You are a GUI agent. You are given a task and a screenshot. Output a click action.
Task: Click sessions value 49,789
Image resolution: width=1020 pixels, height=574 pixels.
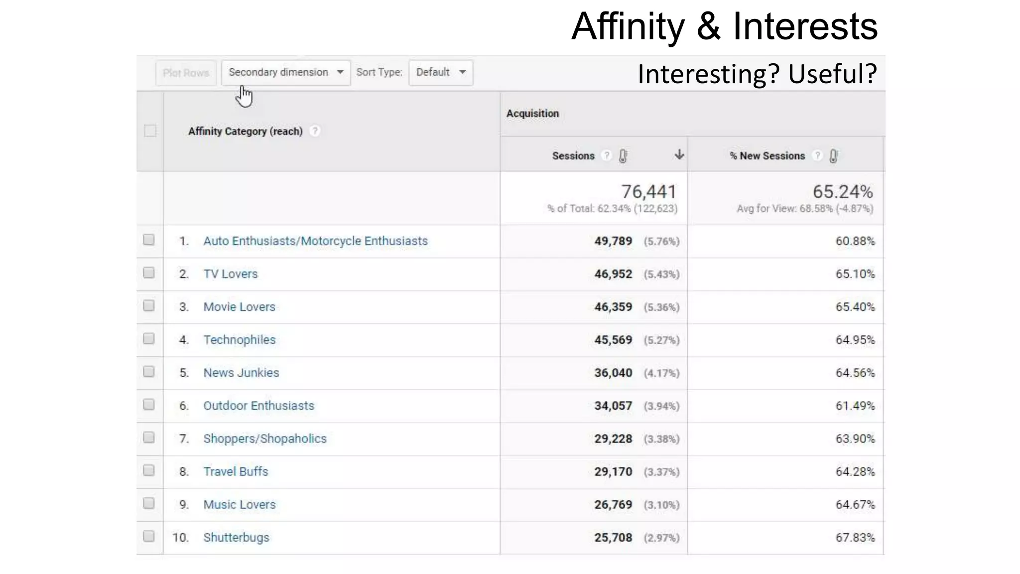[613, 241]
